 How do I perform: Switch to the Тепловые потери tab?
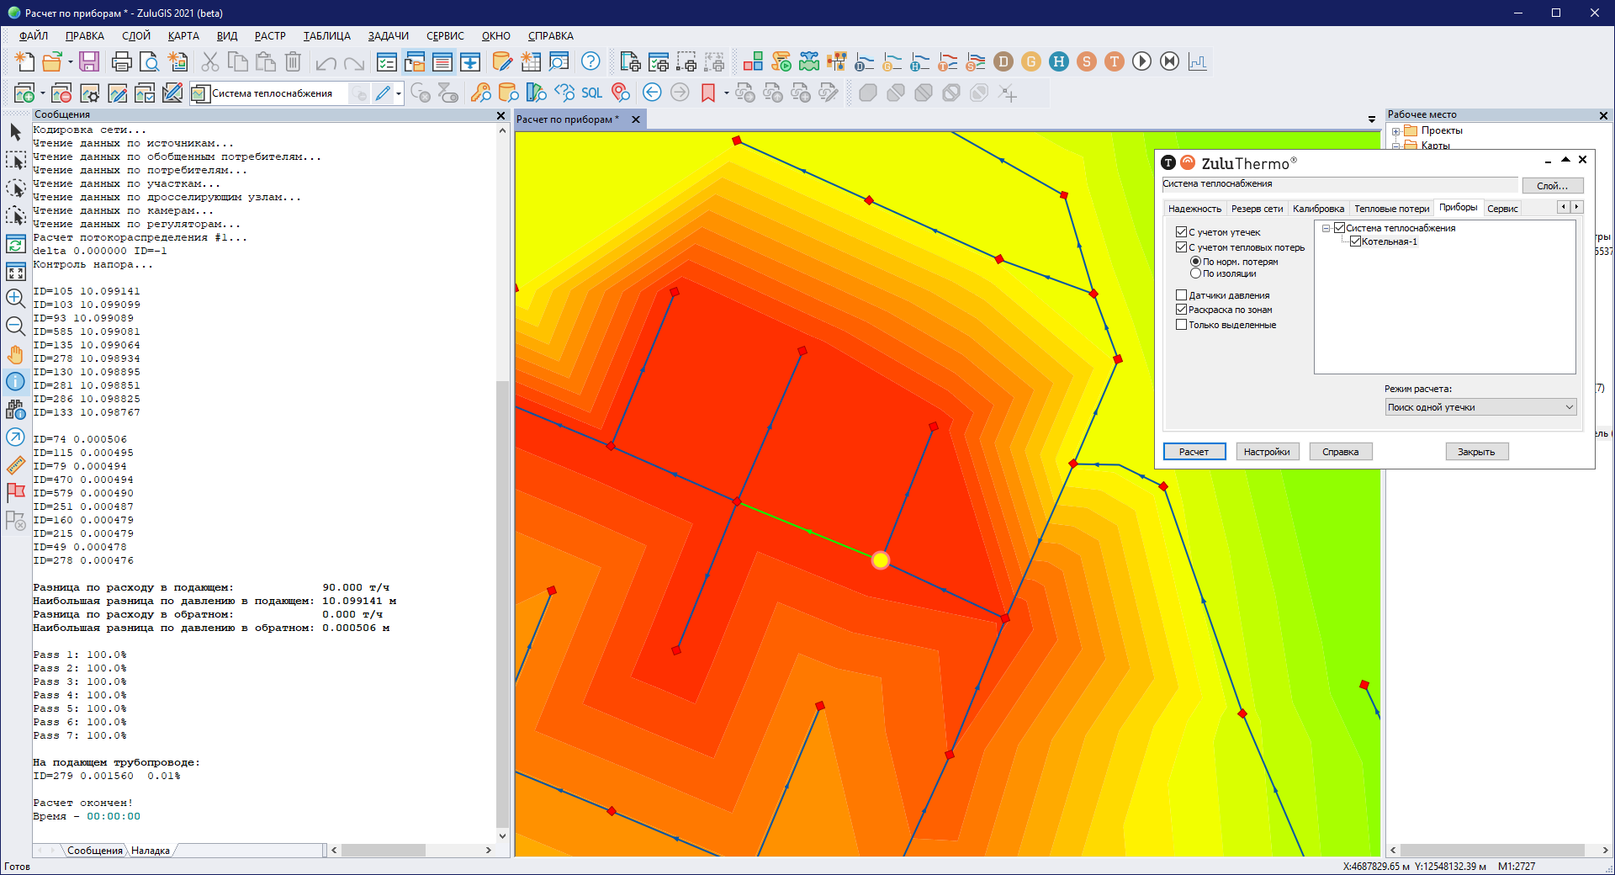pyautogui.click(x=1391, y=209)
